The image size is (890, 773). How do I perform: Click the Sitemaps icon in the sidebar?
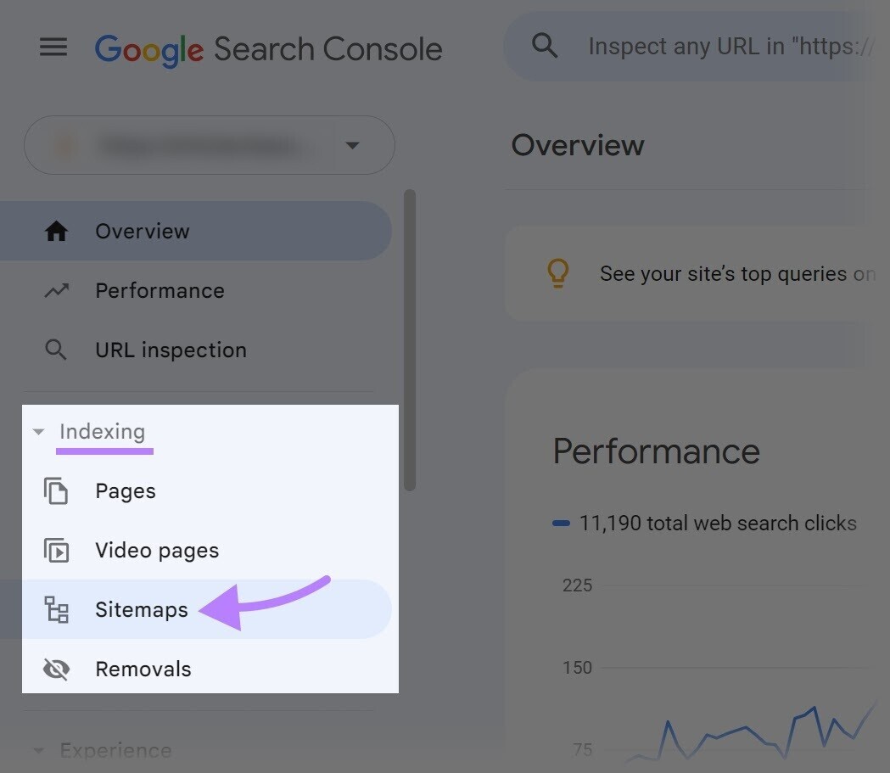56,609
